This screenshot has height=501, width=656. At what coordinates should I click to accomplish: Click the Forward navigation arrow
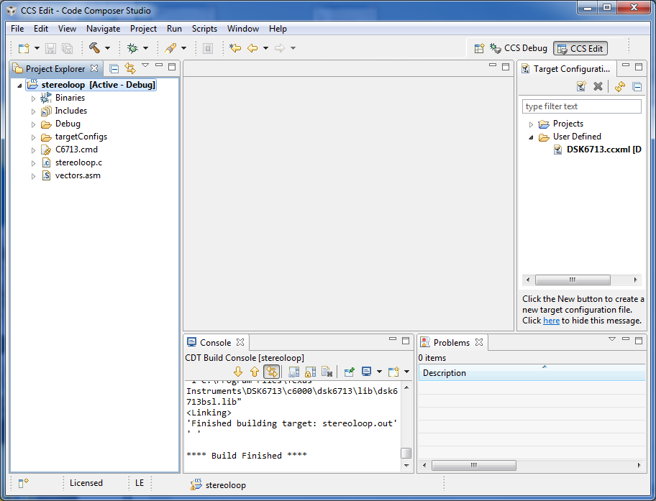pos(280,48)
